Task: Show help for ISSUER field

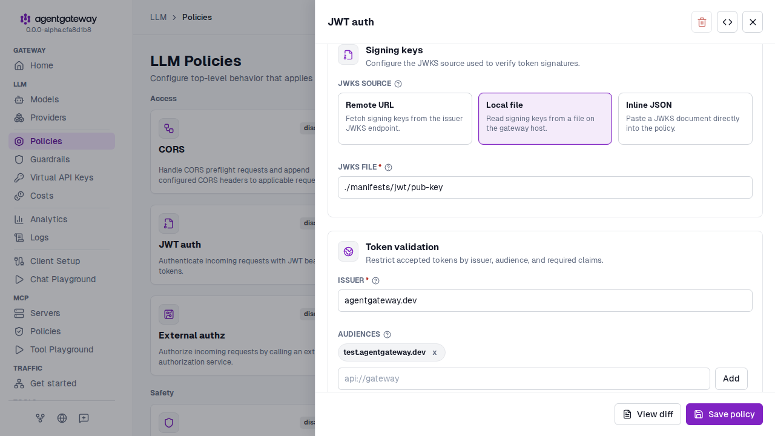Action: 375,280
